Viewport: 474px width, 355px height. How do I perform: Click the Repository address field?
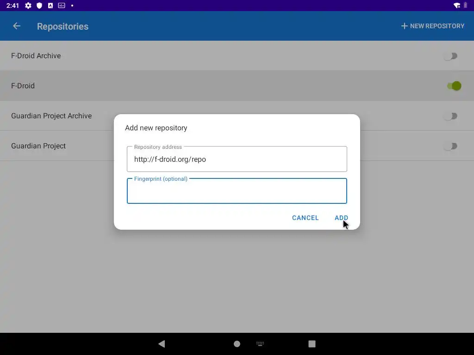tap(237, 159)
